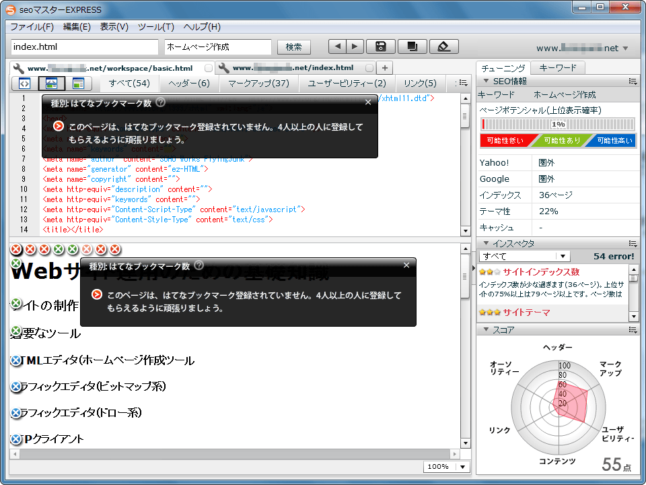The width and height of the screenshot is (646, 485).
Task: Open the スコア panel options icon
Action: 633,329
